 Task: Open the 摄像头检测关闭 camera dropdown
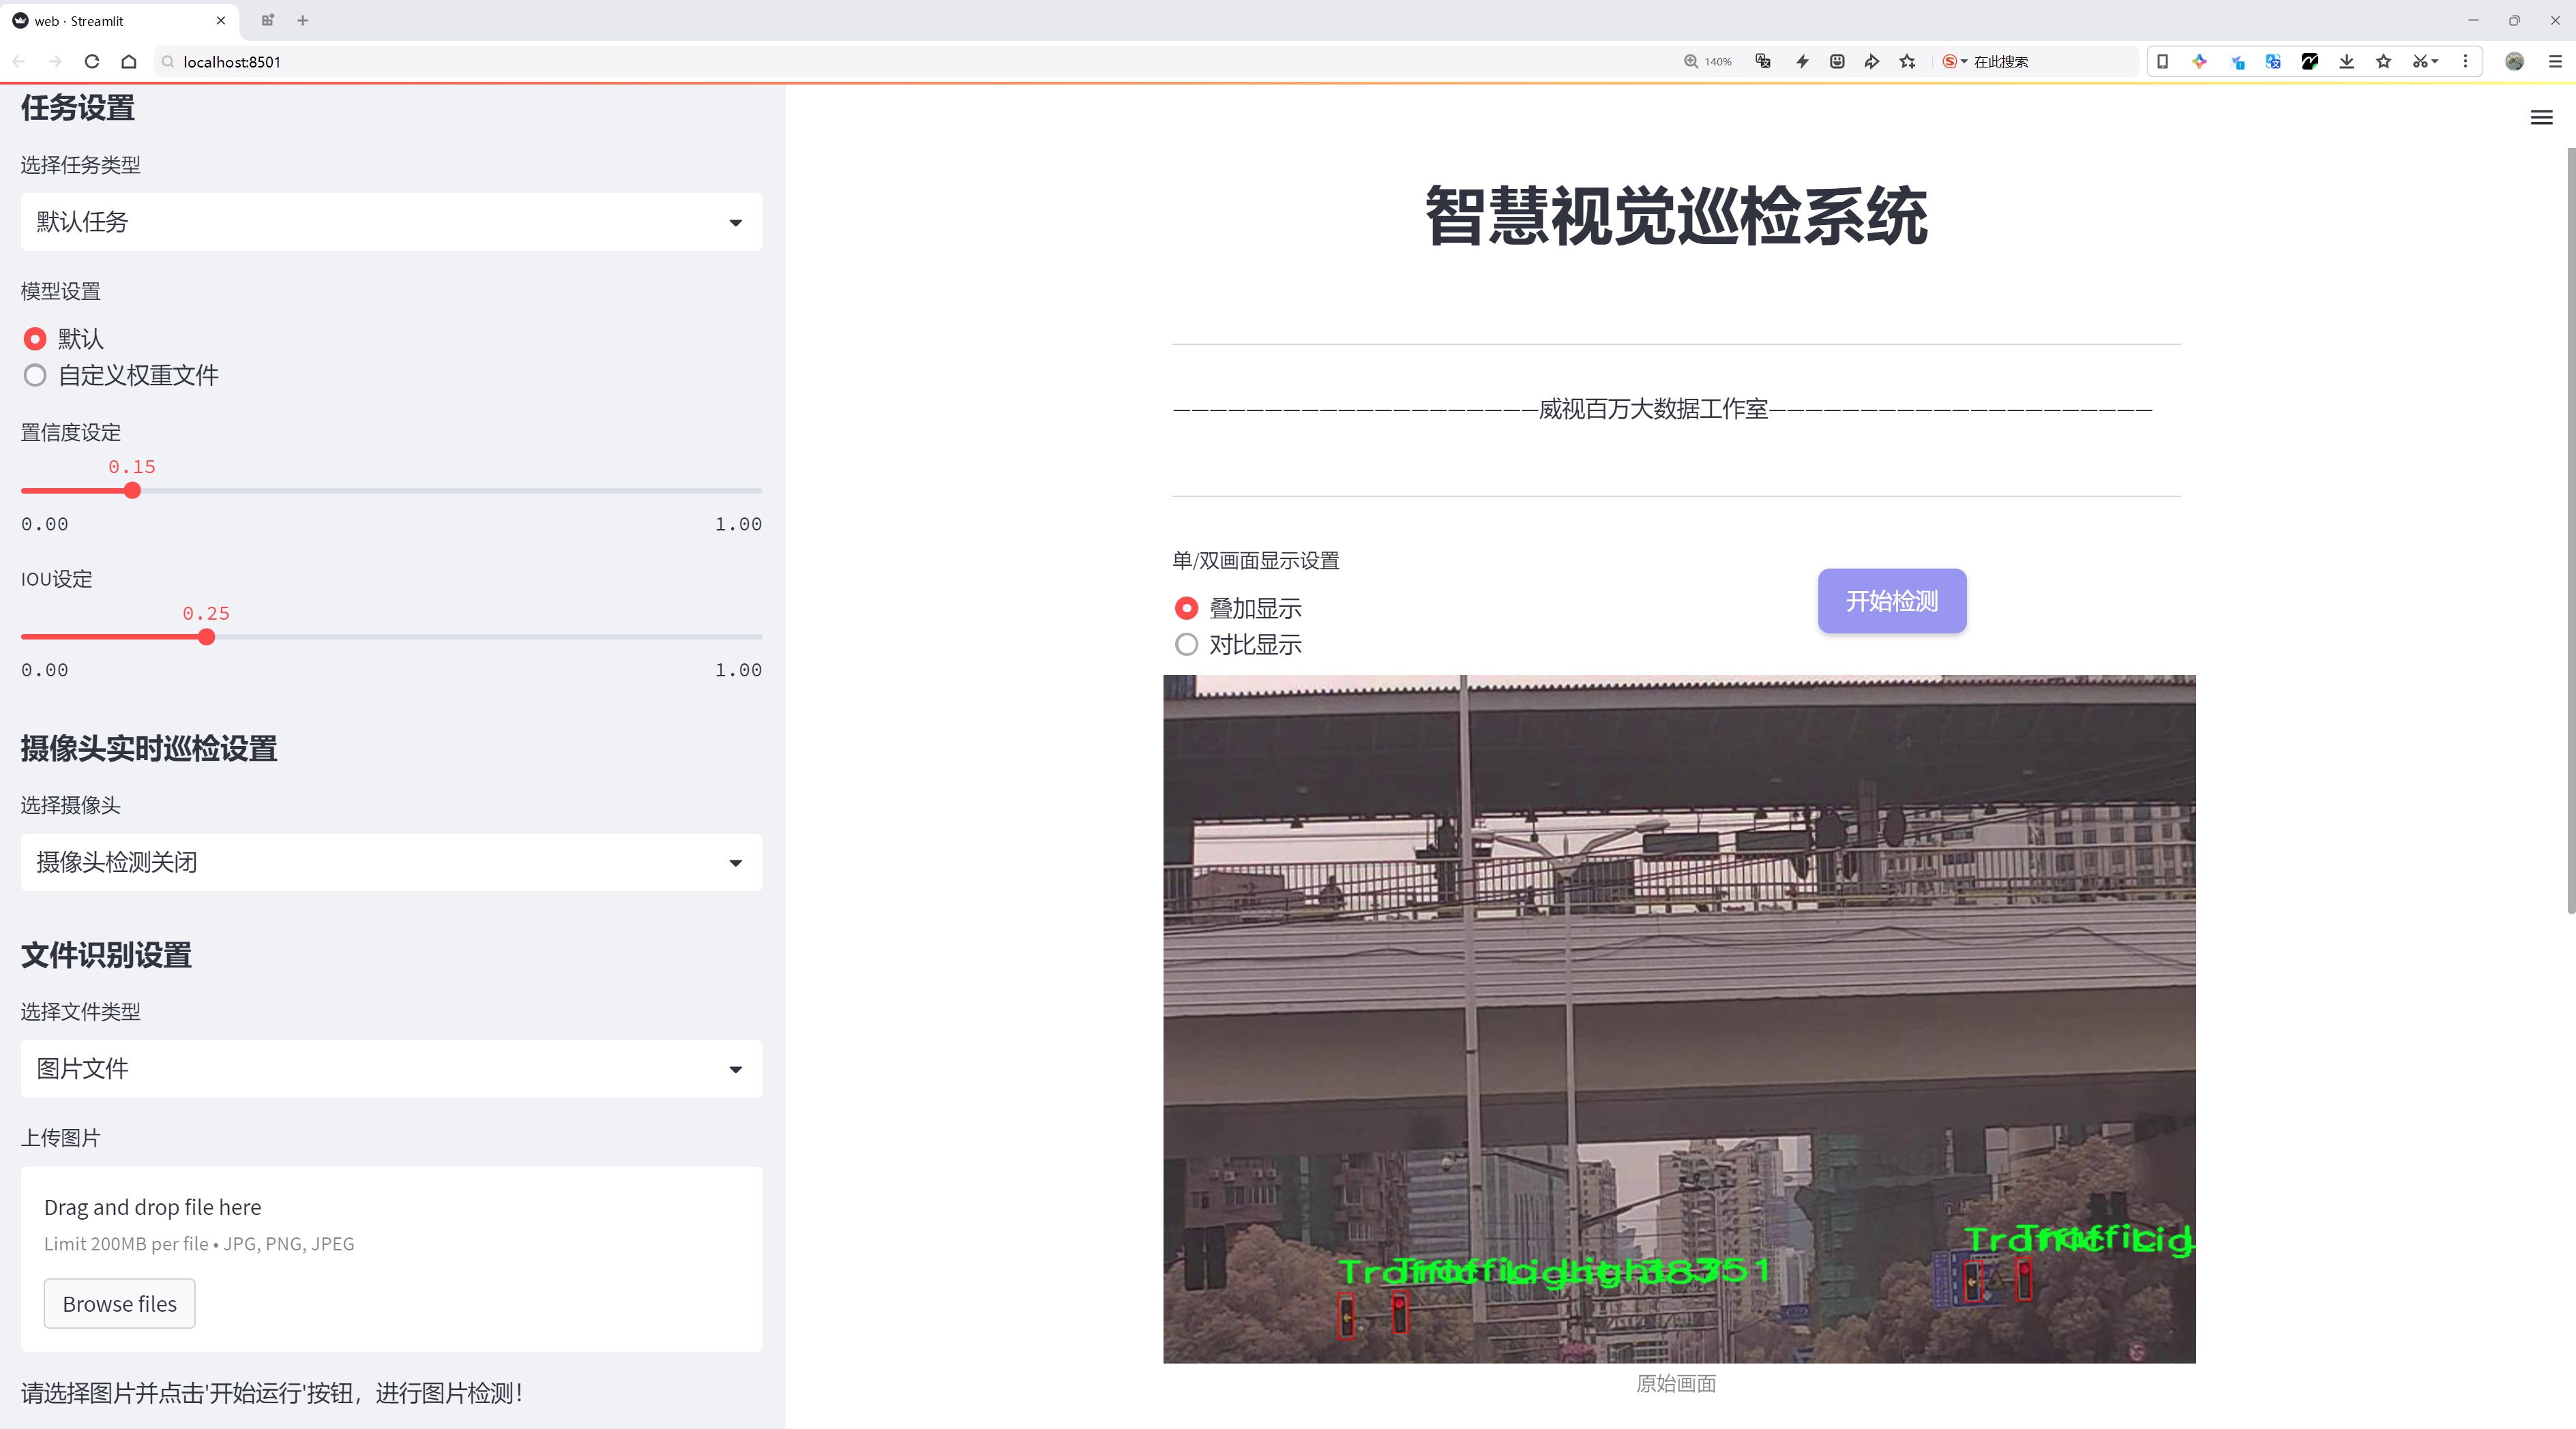[x=391, y=862]
